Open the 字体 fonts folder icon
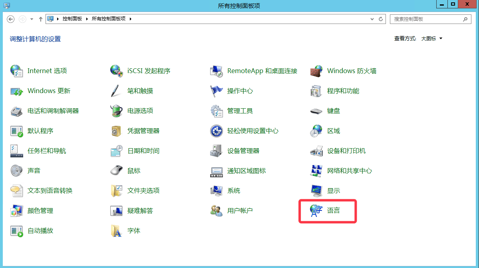This screenshot has height=268, width=479. coord(116,231)
